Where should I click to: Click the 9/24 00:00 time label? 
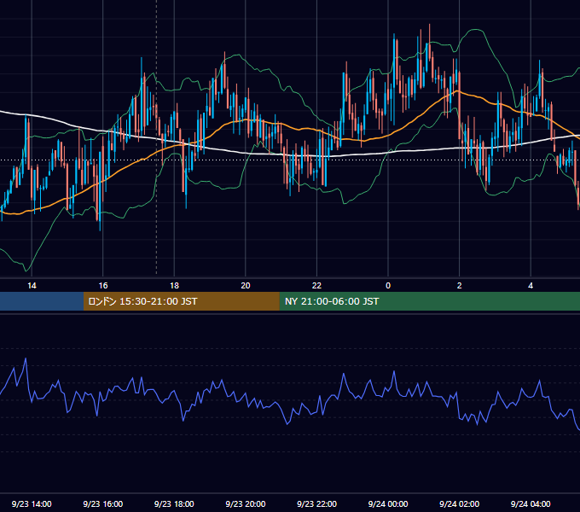click(388, 503)
